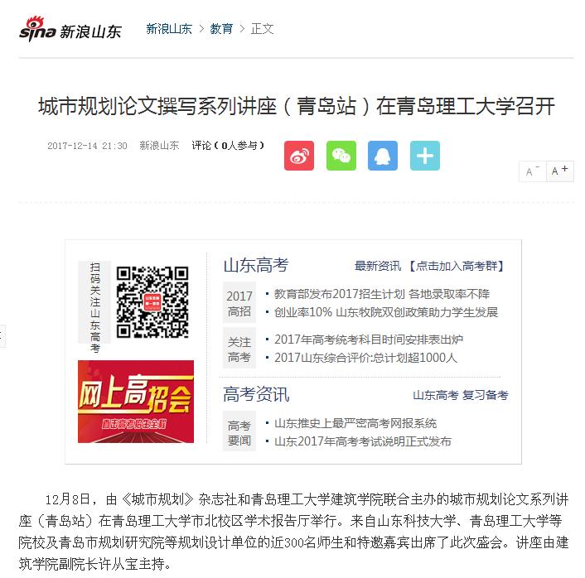
Task: Share via the blue QQ penguin icon
Action: (x=383, y=156)
